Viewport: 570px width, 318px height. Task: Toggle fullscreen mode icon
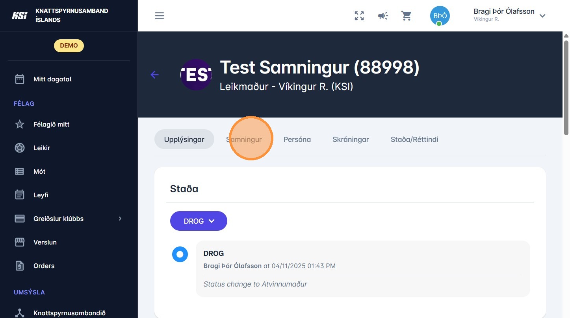359,16
